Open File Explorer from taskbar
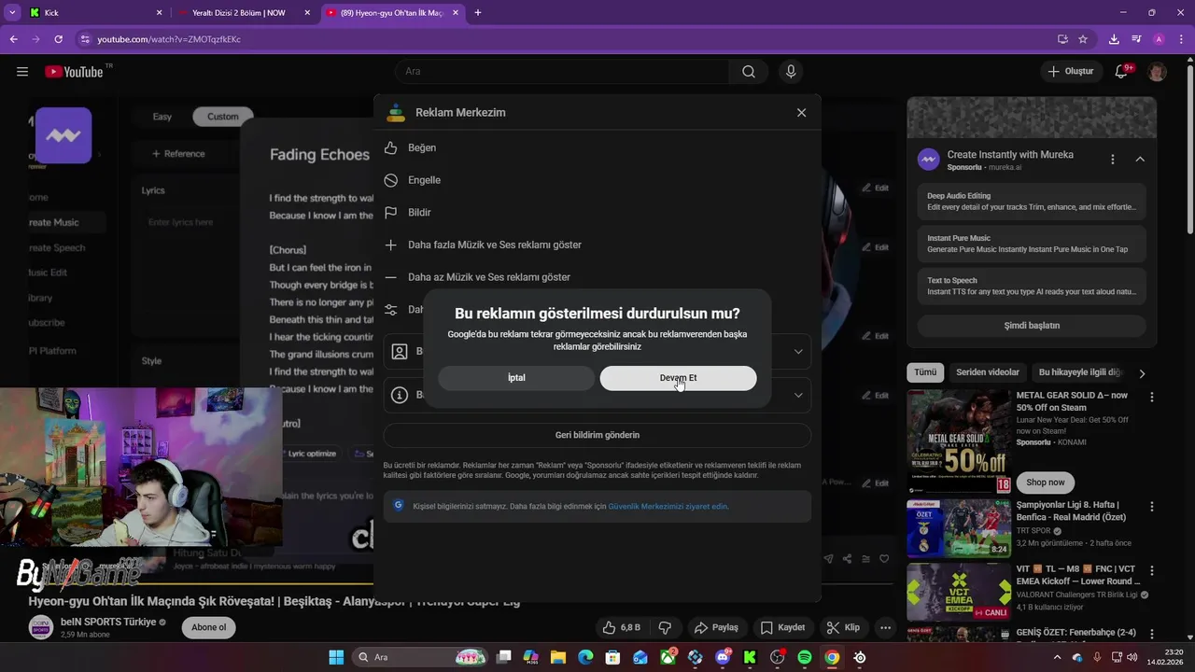 tap(557, 657)
